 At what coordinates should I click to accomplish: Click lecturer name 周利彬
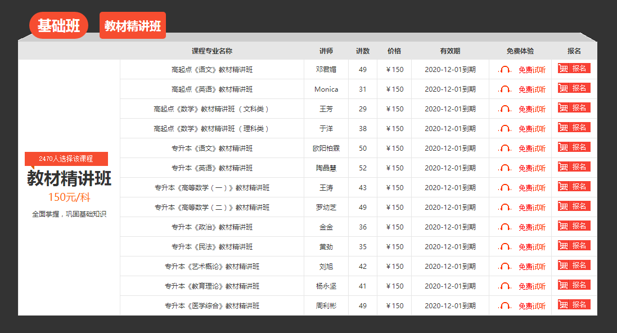click(326, 306)
